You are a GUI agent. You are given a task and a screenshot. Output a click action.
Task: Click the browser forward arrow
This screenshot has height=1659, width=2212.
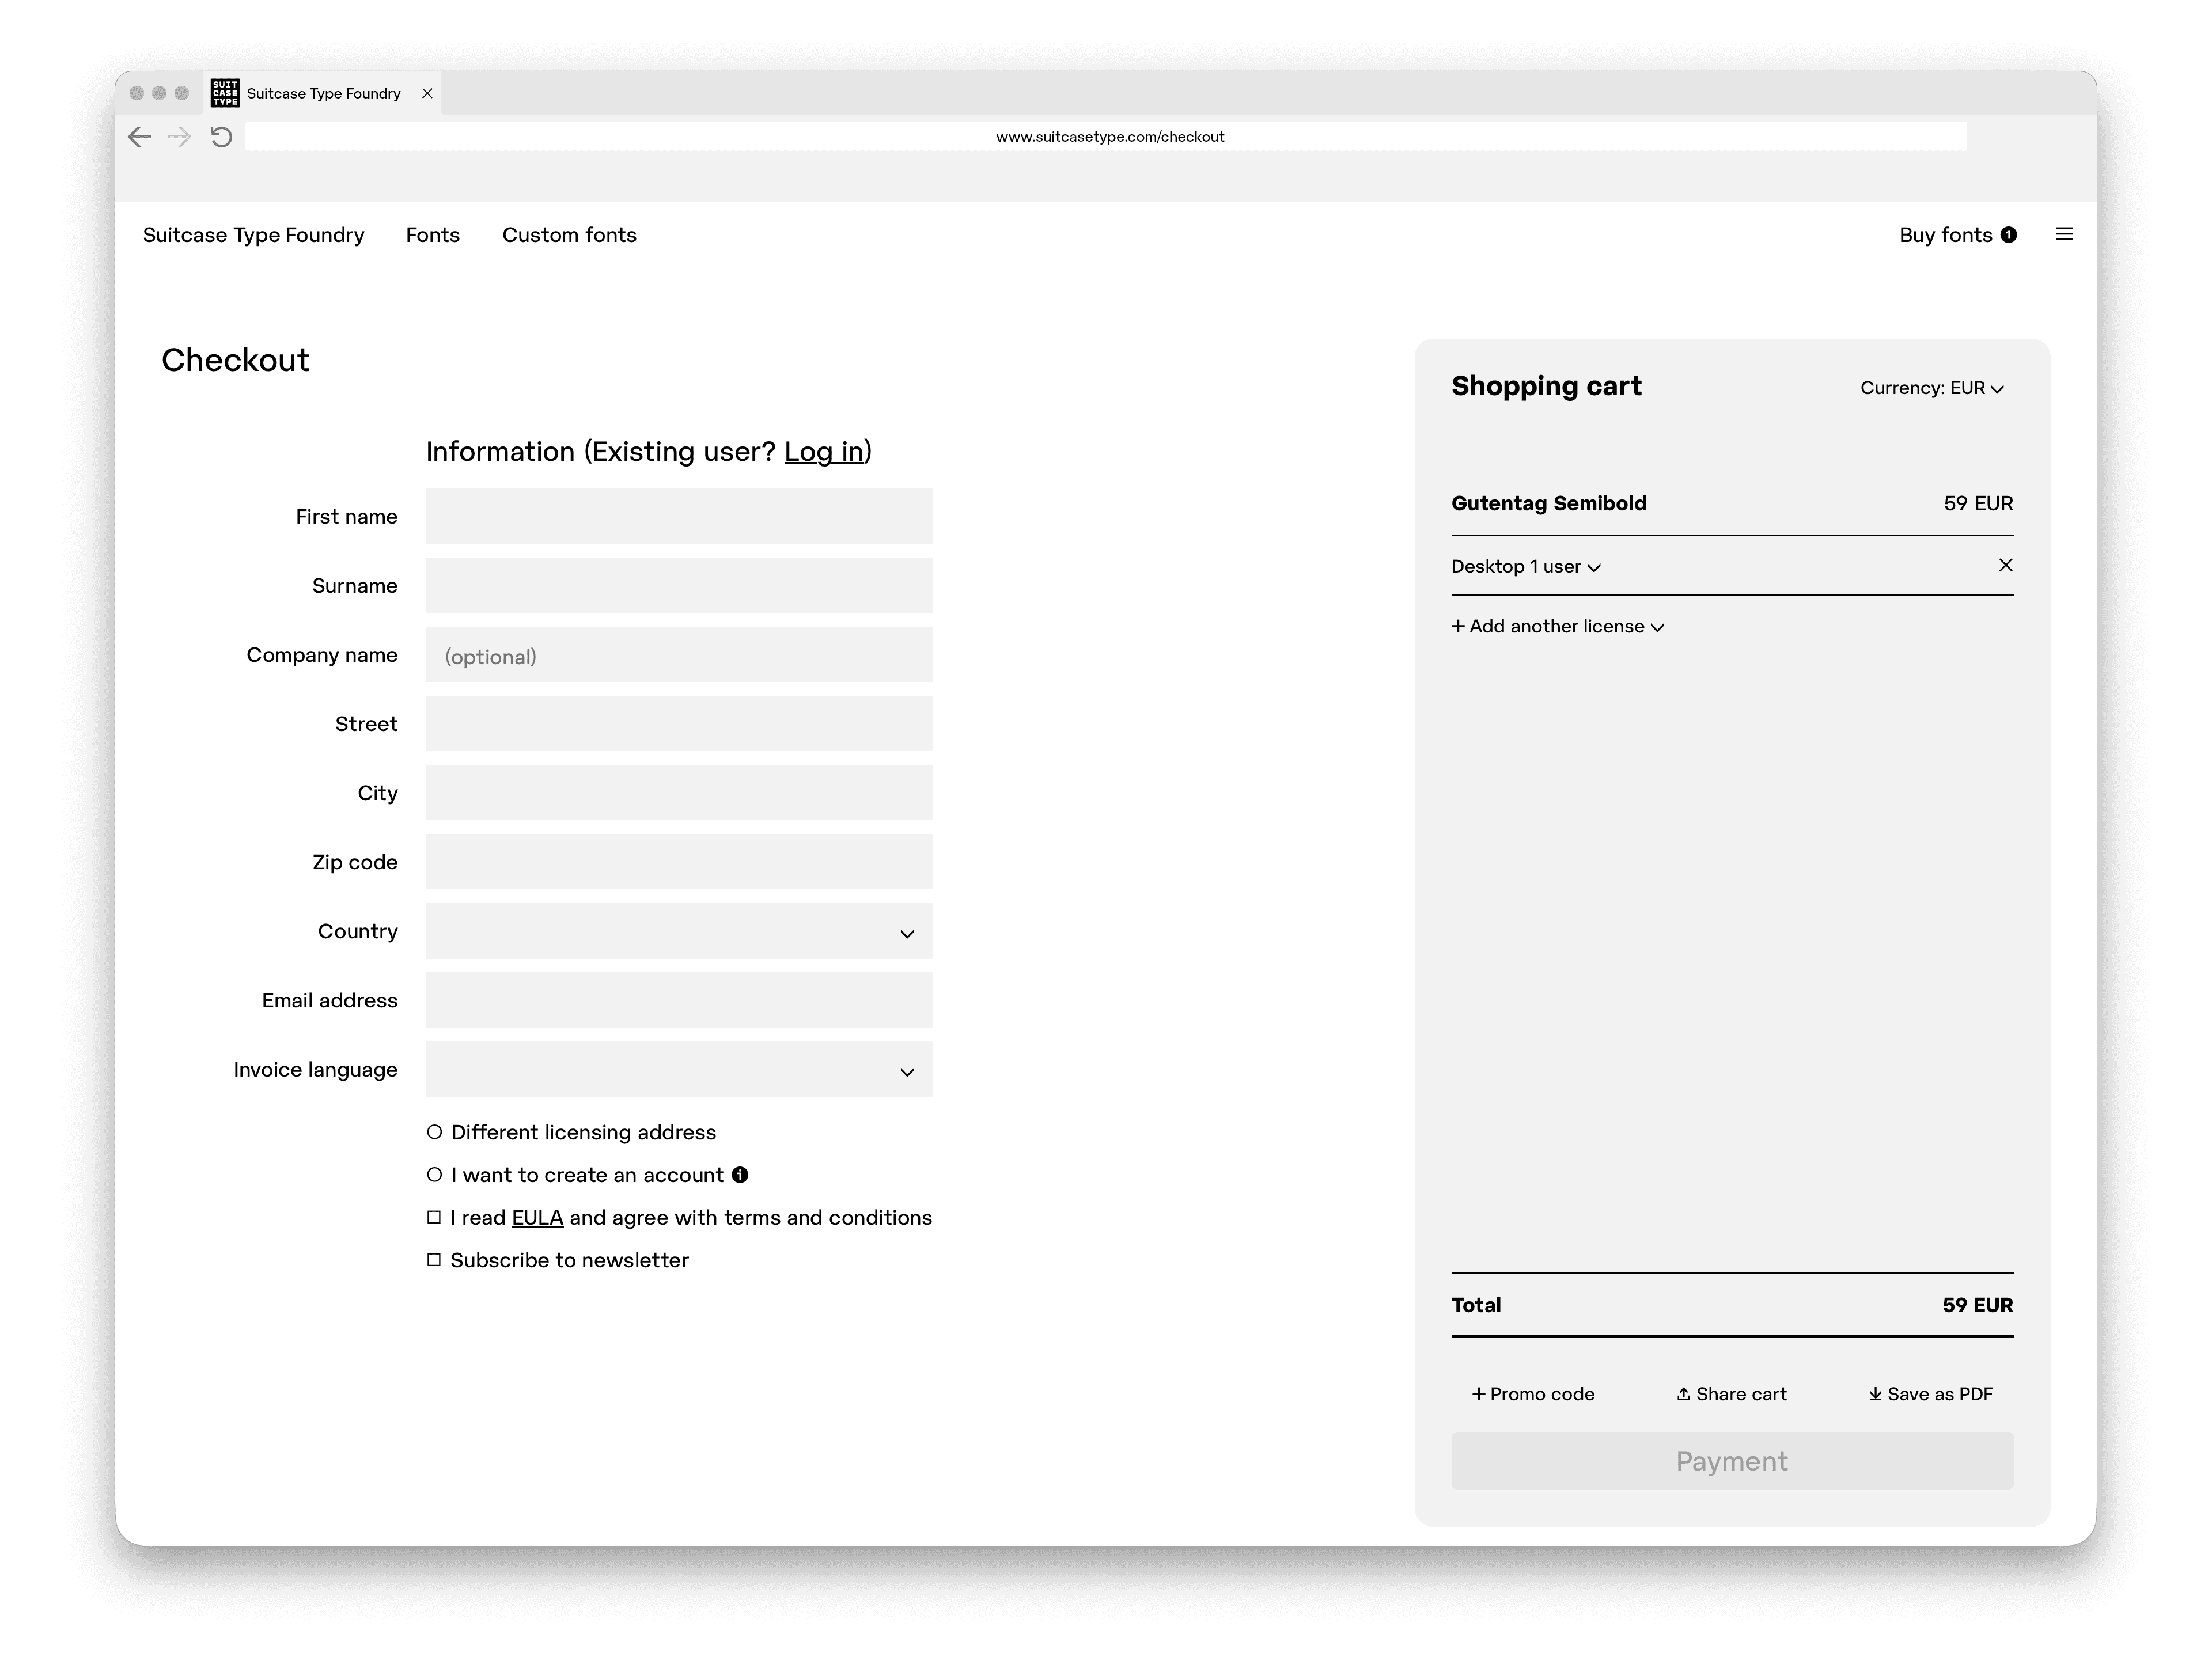pyautogui.click(x=179, y=137)
